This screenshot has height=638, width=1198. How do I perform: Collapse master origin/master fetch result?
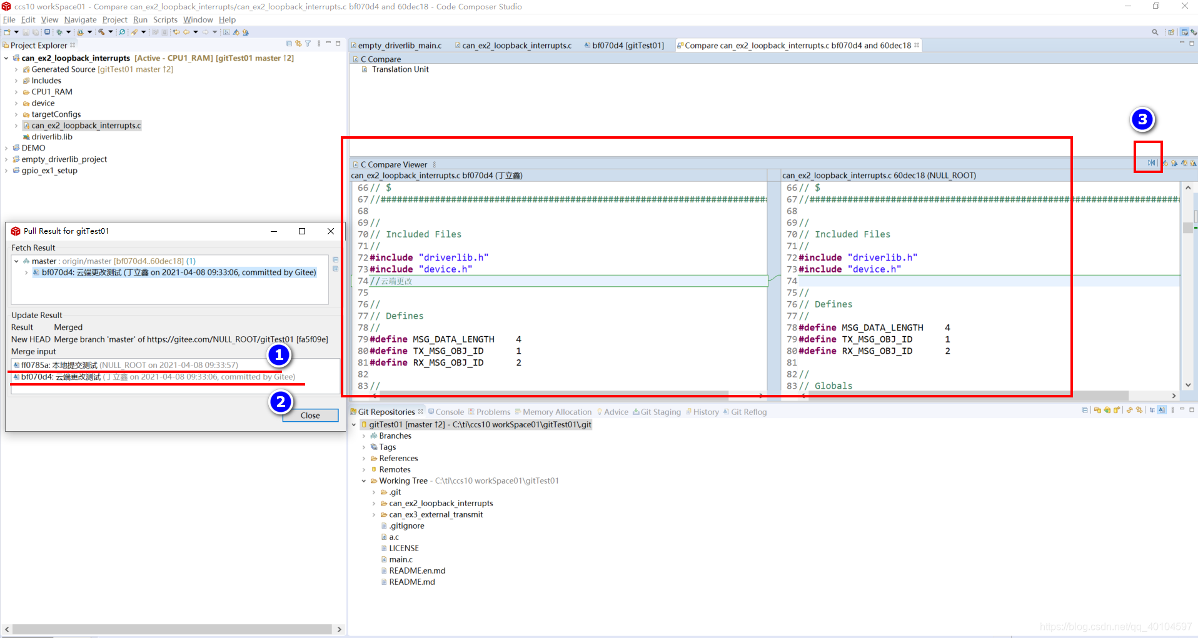(16, 261)
